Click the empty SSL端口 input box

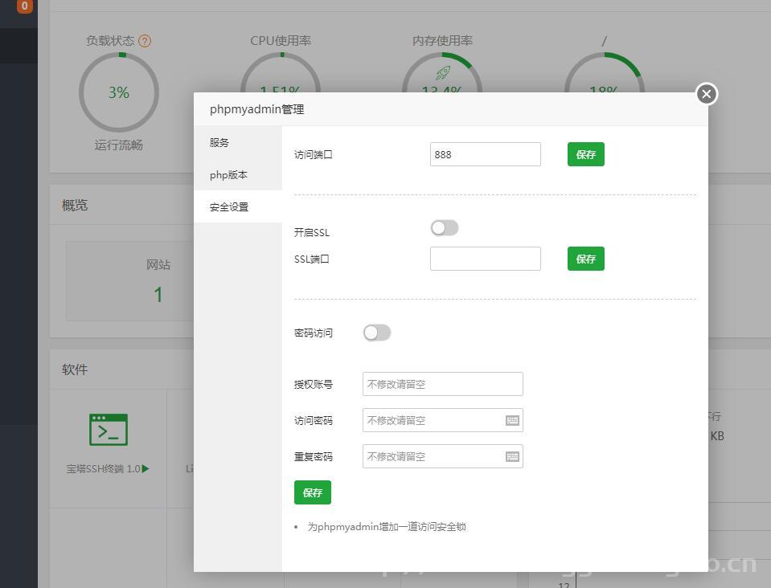[x=485, y=259]
